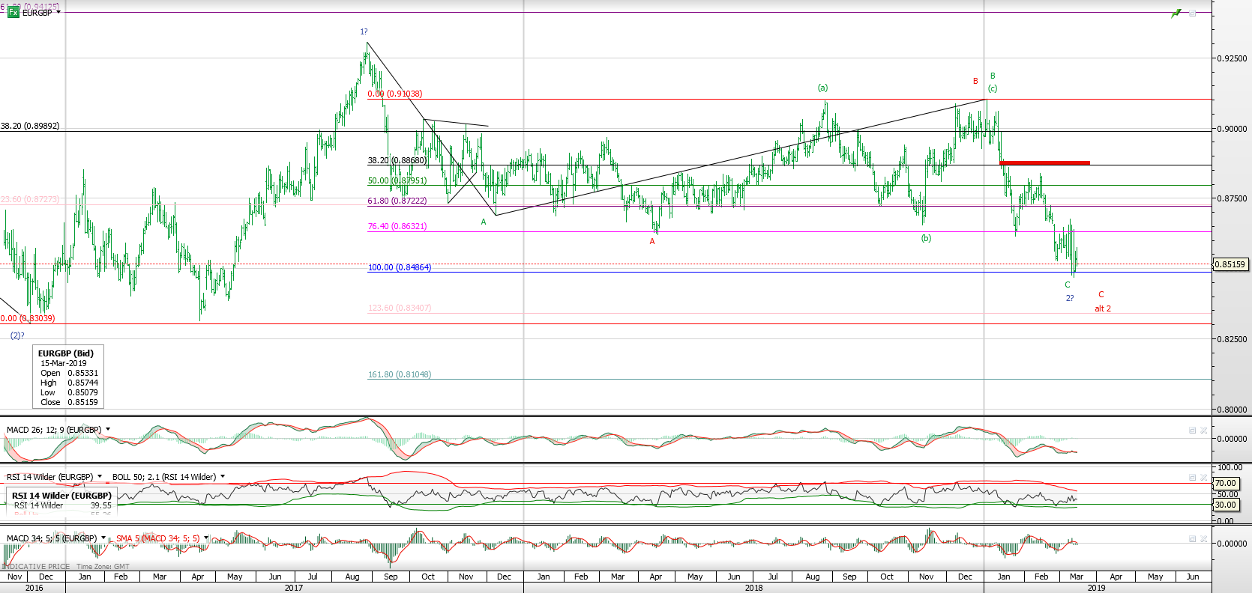Image resolution: width=1252 pixels, height=593 pixels.
Task: Open the MACD 26; 12; 9 indicator dropdown
Action: coord(108,430)
